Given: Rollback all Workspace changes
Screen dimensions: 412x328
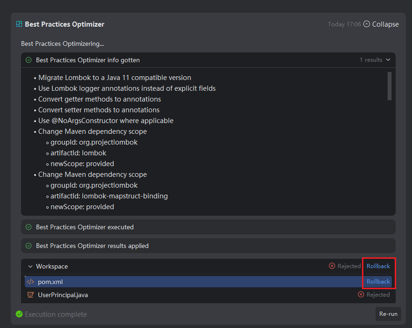Looking at the screenshot, I should 378,266.
